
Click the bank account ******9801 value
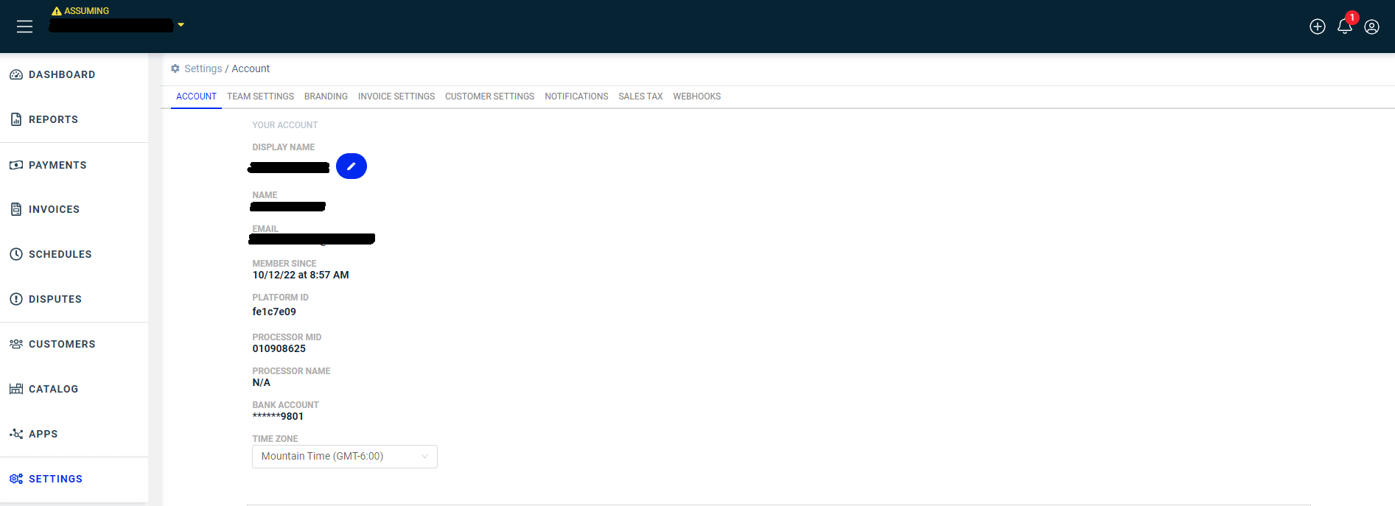[278, 416]
